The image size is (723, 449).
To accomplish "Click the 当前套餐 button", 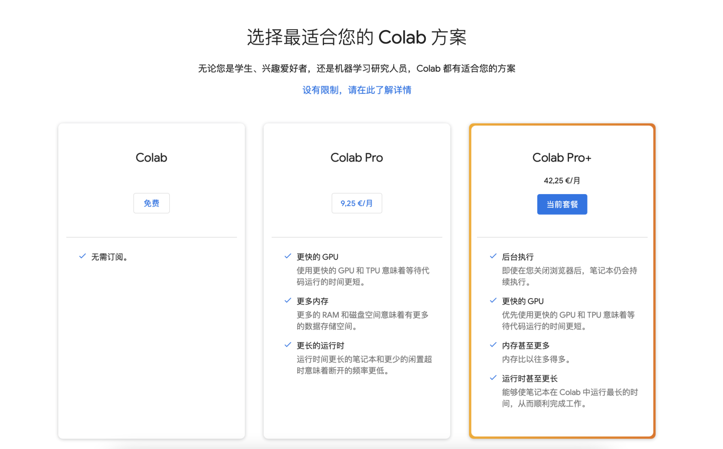I will click(562, 204).
